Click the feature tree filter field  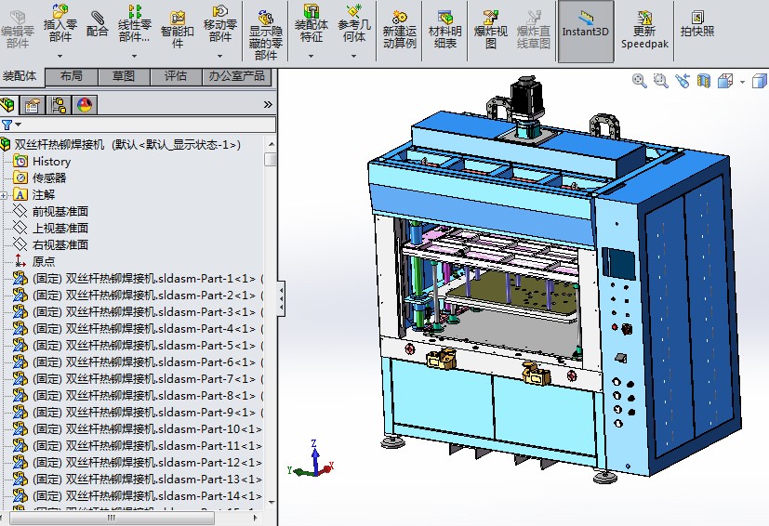(147, 125)
